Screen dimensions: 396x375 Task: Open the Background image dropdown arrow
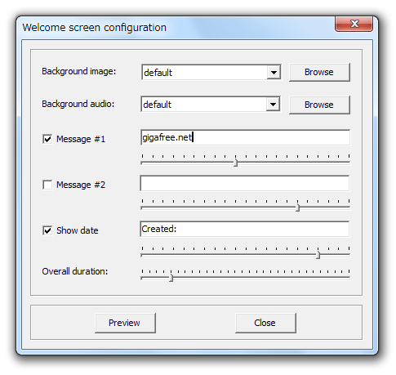(x=274, y=73)
